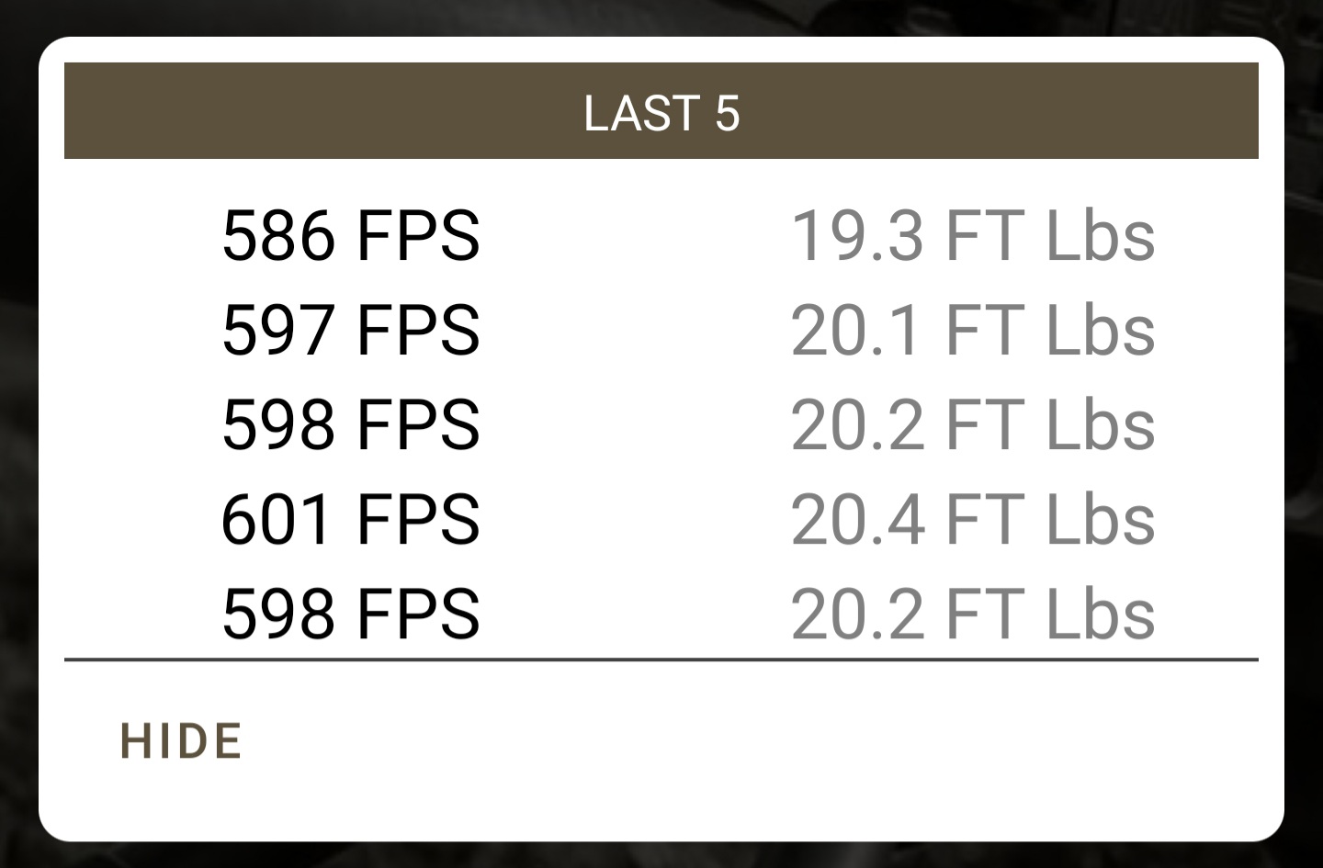
Task: Click the number 5 in the header
Action: click(x=727, y=113)
